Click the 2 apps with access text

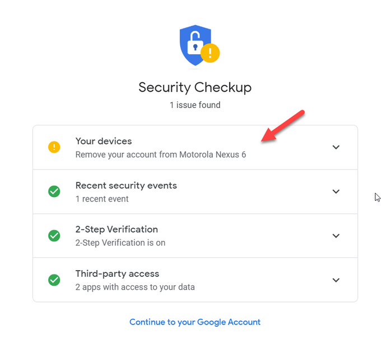tap(135, 288)
